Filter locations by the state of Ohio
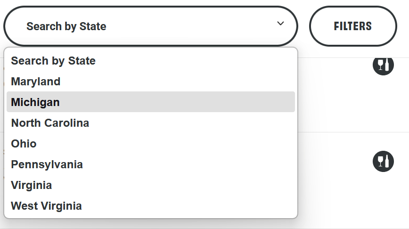Screen dimensions: 409x229 [x=24, y=144]
